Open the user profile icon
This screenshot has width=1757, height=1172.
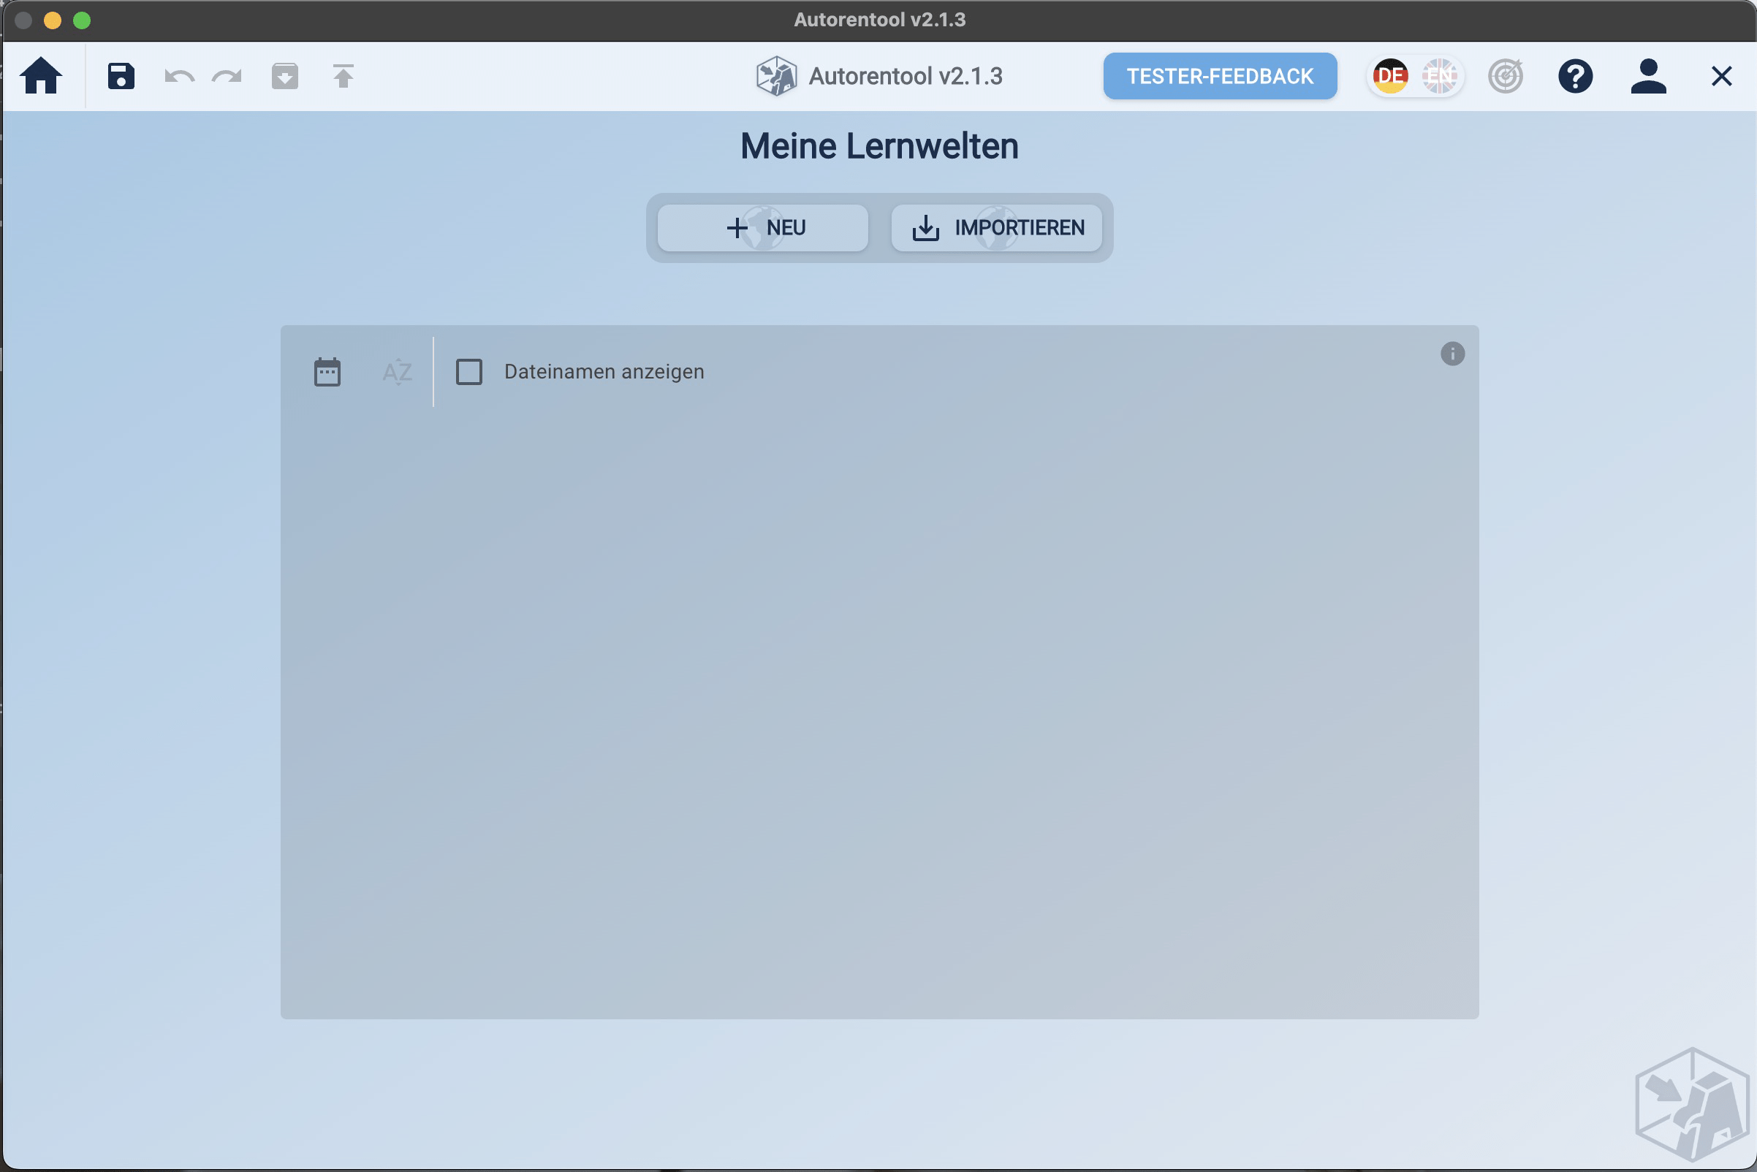tap(1648, 76)
